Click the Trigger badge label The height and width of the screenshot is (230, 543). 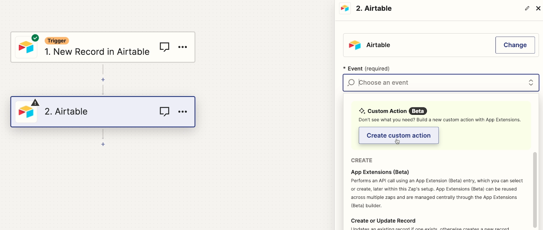pyautogui.click(x=57, y=41)
